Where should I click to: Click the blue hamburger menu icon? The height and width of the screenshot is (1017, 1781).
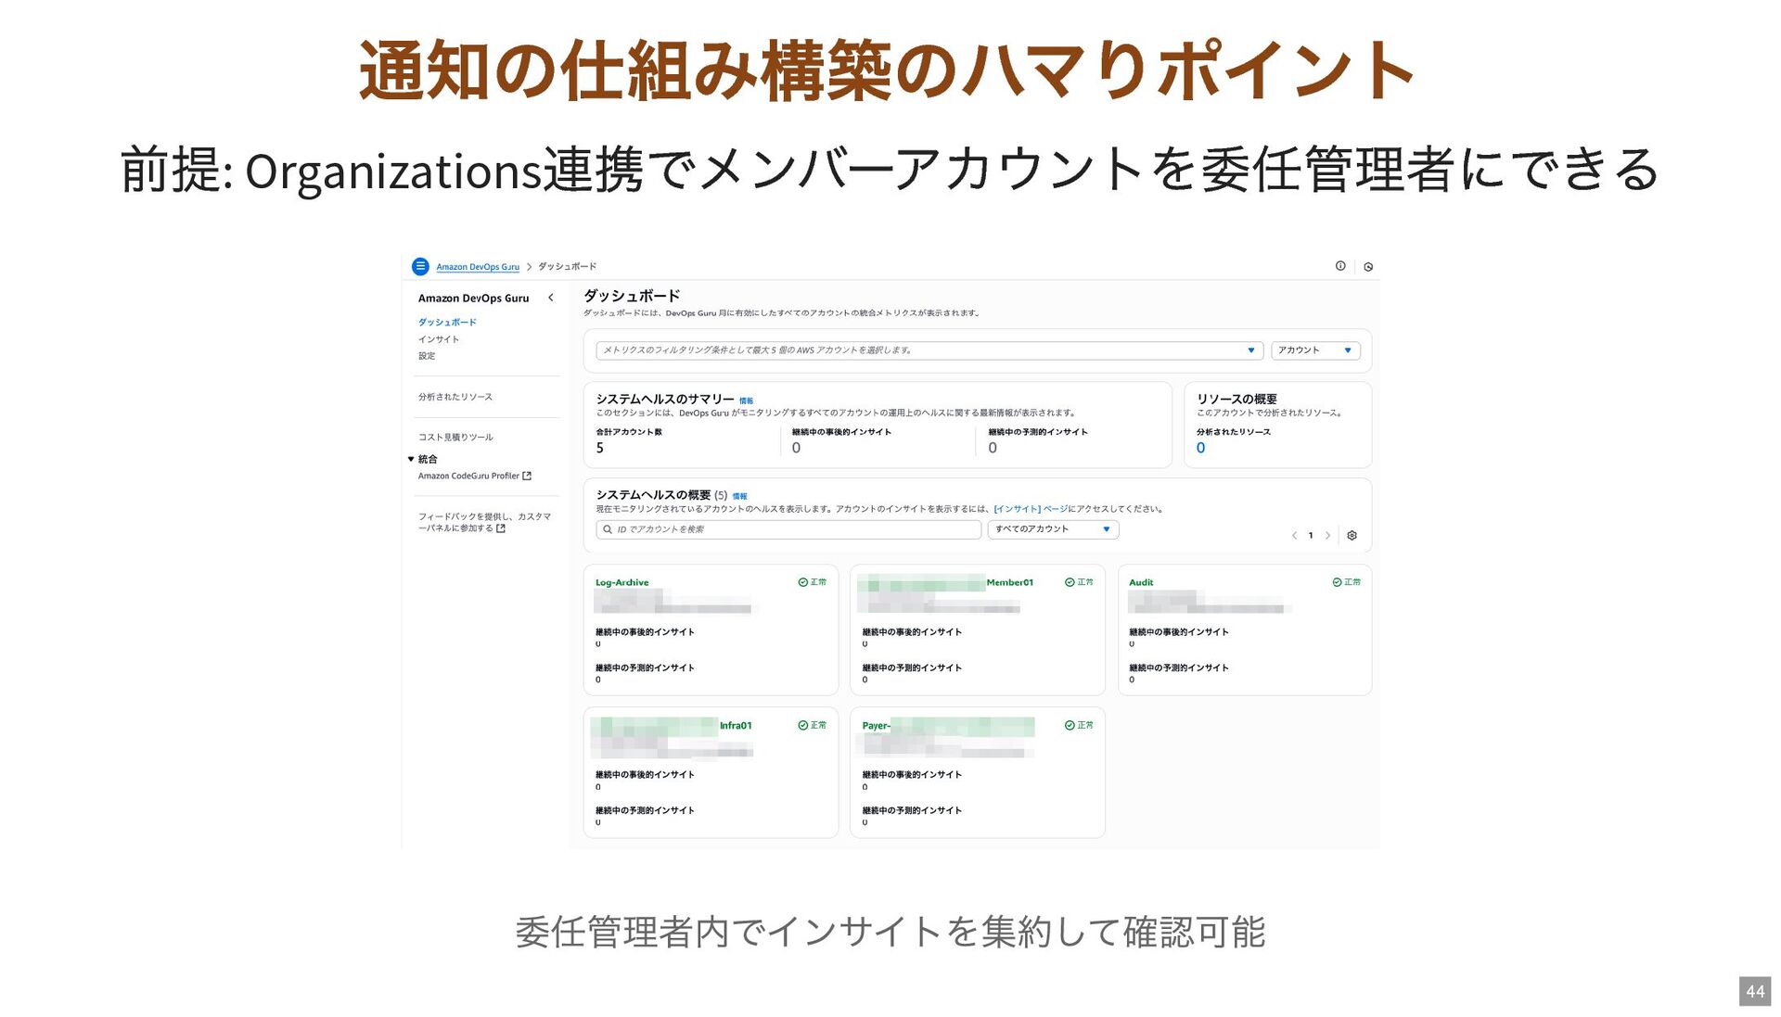(x=420, y=266)
